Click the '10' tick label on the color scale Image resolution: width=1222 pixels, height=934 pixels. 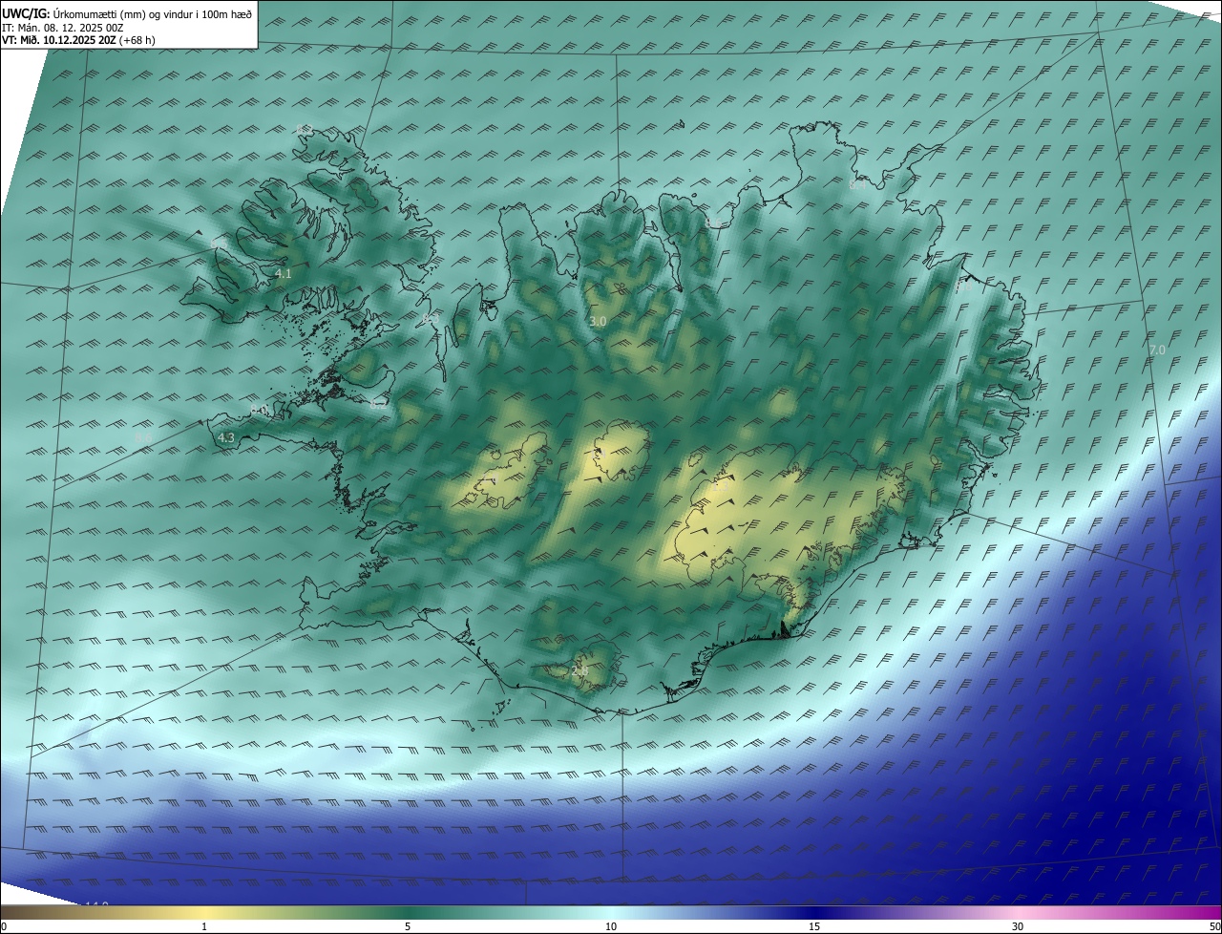611,926
